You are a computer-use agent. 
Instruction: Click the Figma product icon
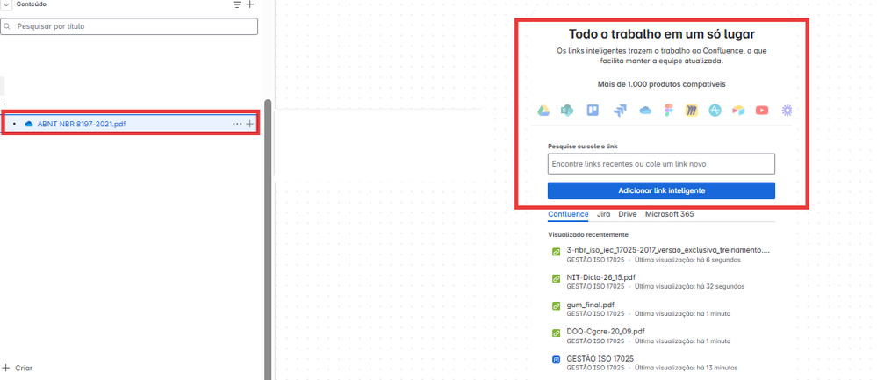point(669,111)
